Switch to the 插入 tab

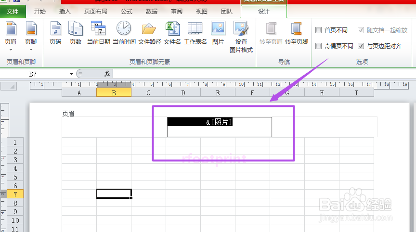tap(65, 12)
